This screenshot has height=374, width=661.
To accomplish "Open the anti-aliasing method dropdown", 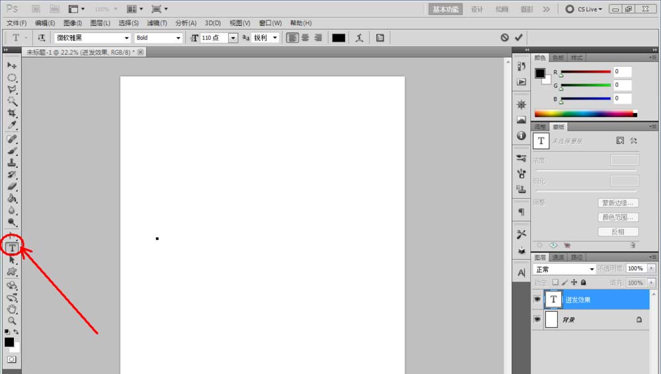I will pos(275,38).
